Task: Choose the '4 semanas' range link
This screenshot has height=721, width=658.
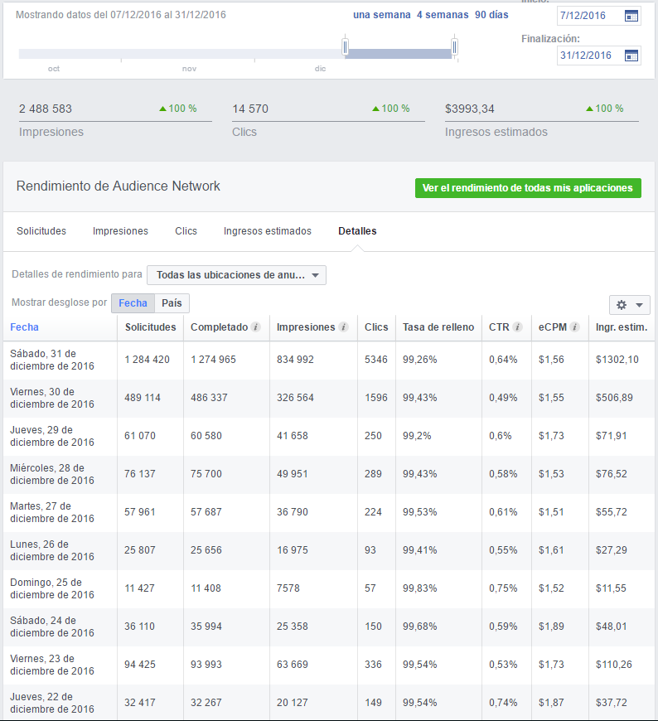Action: click(x=443, y=15)
